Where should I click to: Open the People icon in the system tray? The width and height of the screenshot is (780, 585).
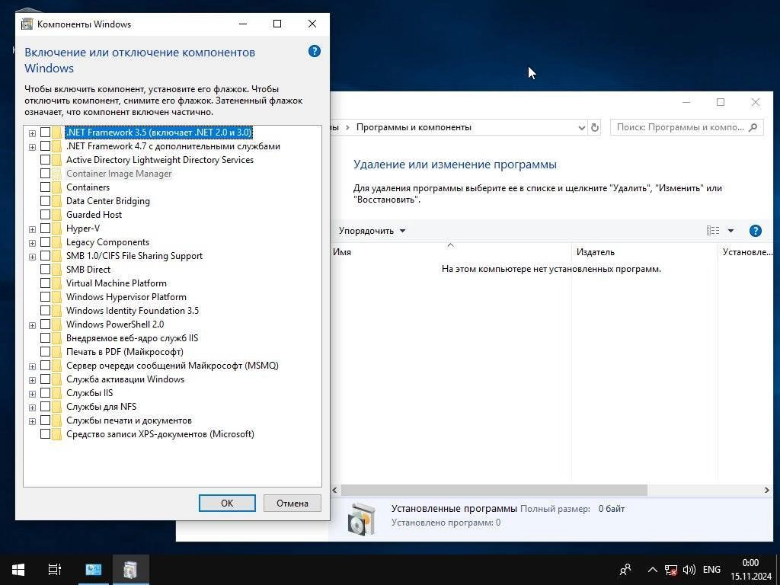point(626,570)
